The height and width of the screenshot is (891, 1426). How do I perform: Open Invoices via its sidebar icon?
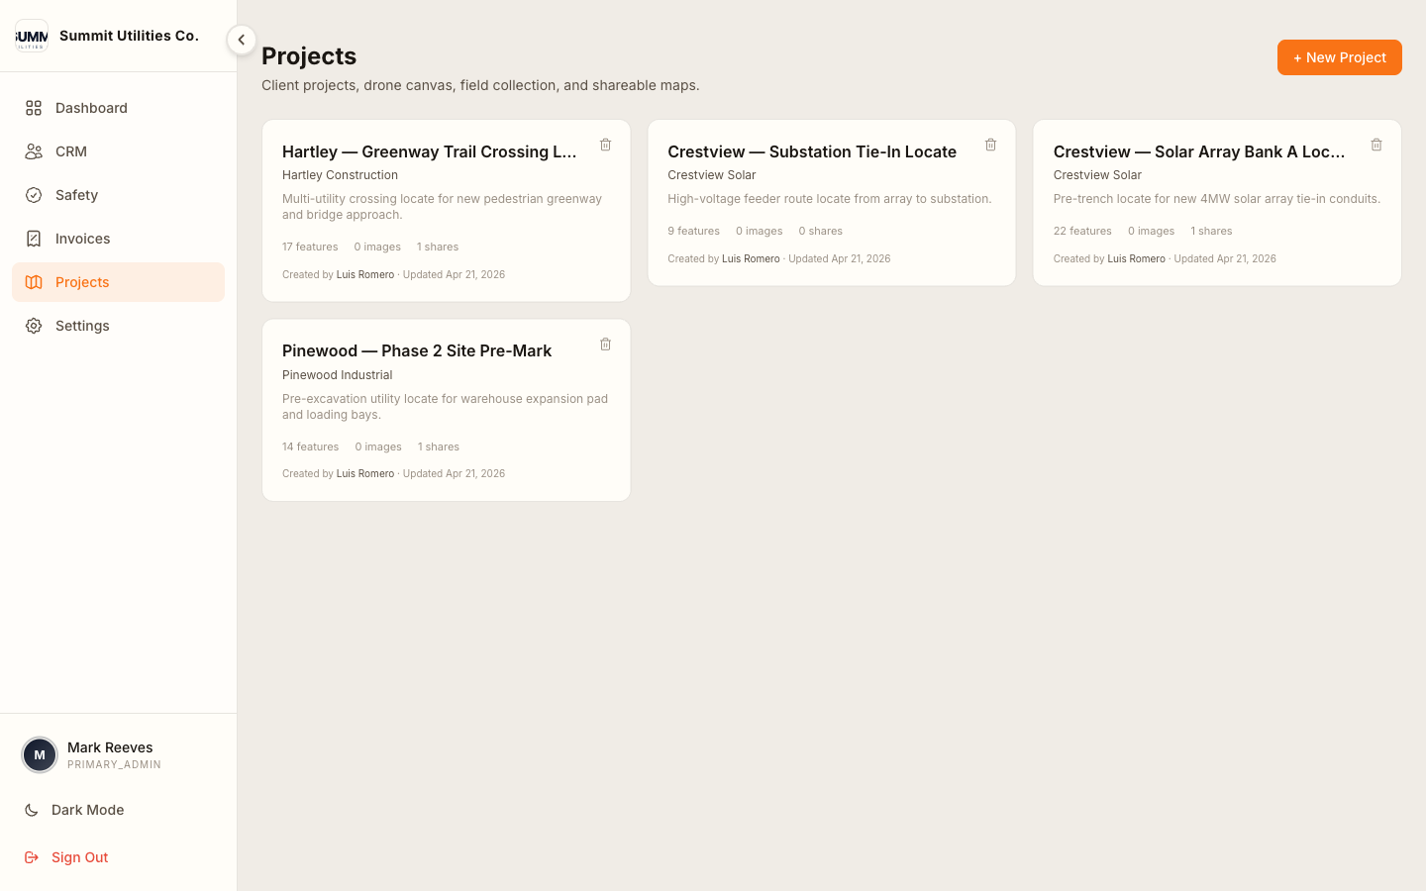click(34, 239)
